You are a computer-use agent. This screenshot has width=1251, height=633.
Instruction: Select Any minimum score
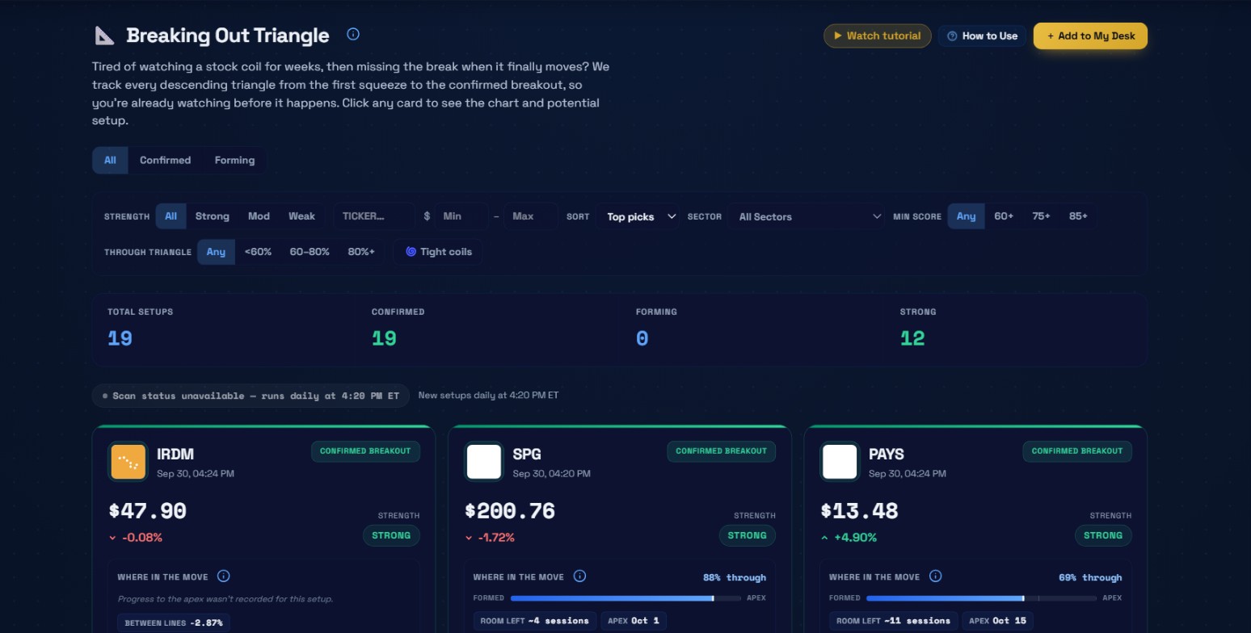[966, 216]
